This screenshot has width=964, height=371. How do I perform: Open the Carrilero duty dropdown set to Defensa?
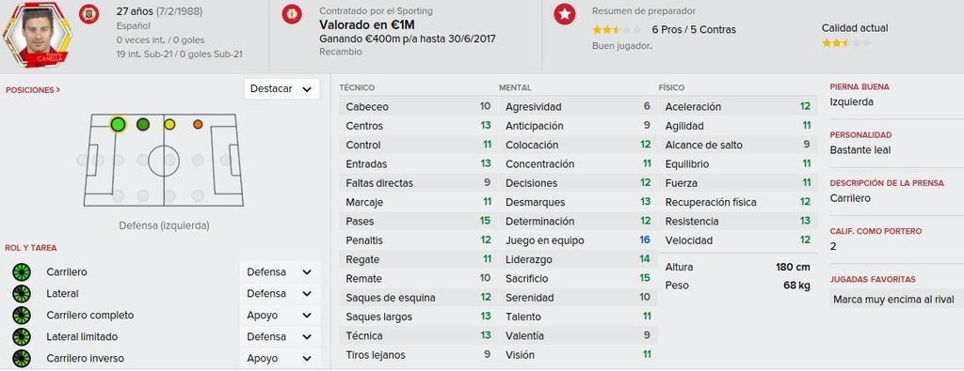(280, 272)
